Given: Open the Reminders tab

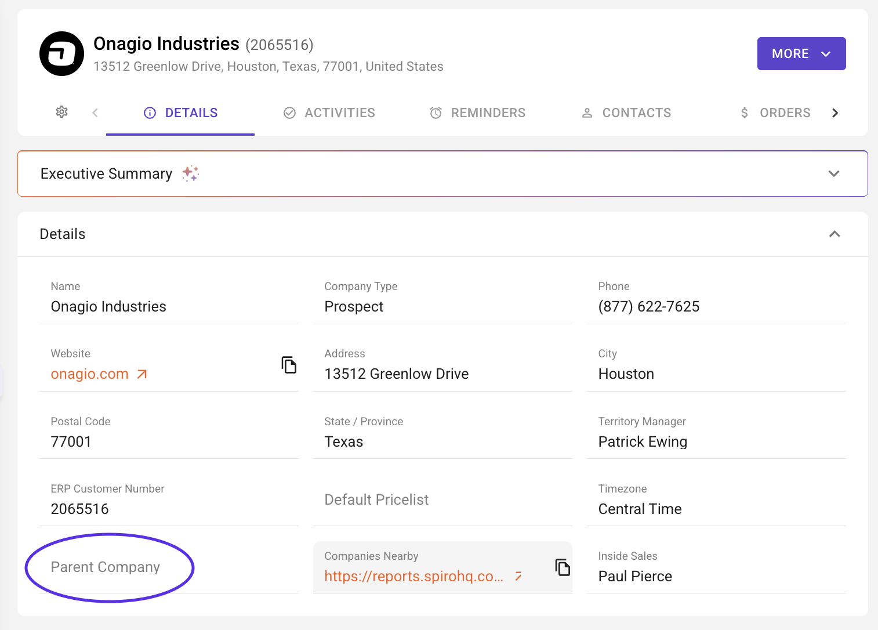Looking at the screenshot, I should click(477, 113).
